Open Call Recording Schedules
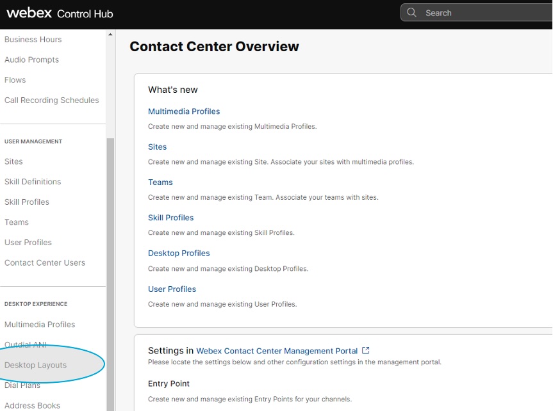Screen dimensions: 553x411 point(52,101)
